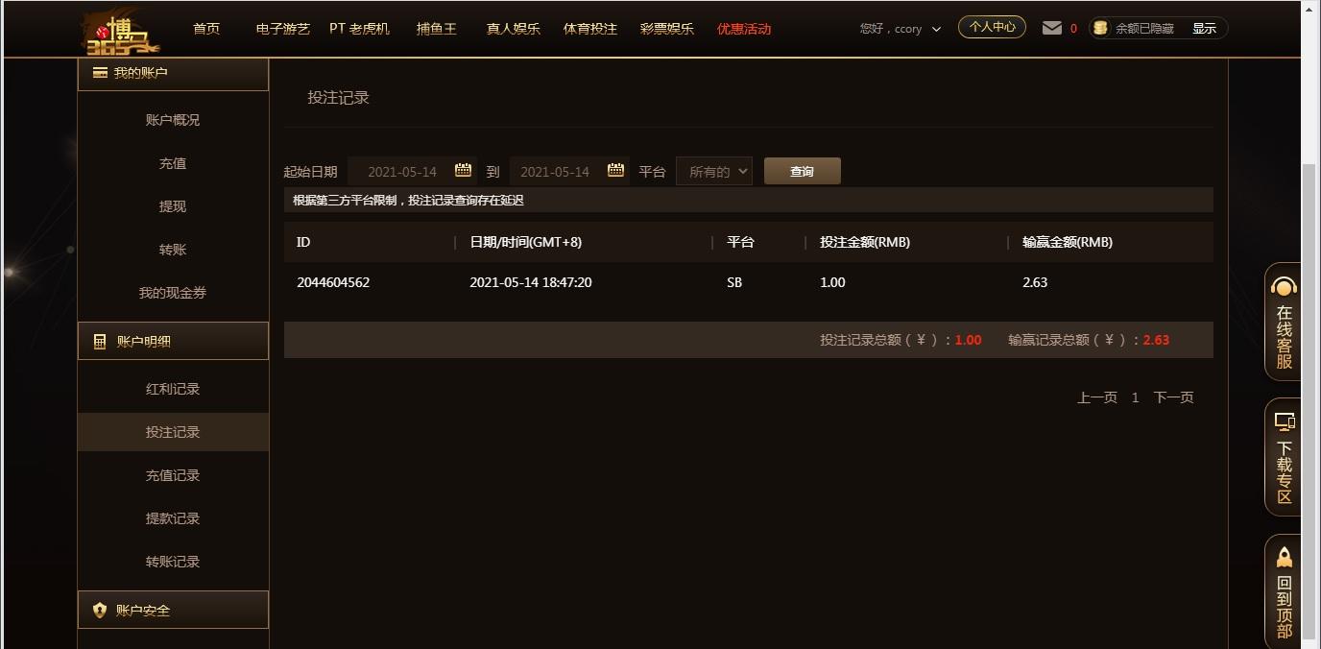
Task: Open online customer service headset icon
Action: (x=1284, y=286)
